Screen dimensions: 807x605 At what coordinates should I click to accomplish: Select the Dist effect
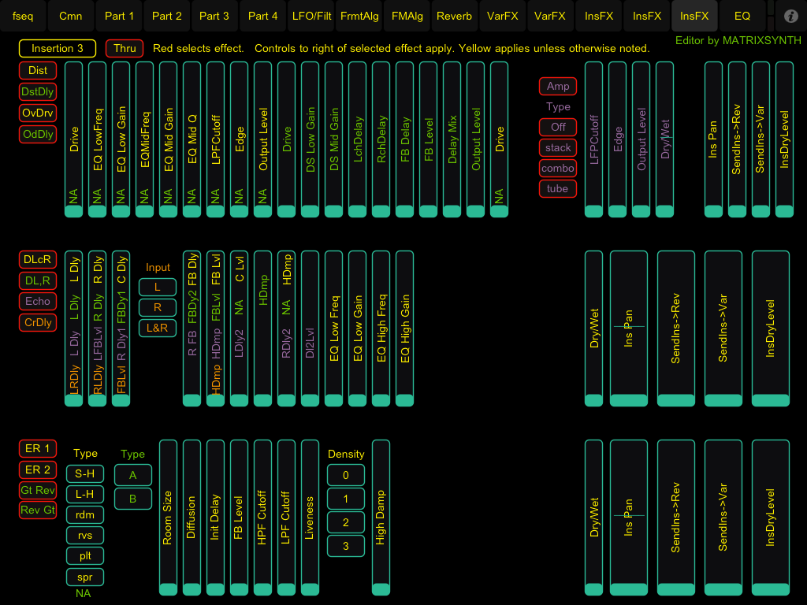coord(38,71)
